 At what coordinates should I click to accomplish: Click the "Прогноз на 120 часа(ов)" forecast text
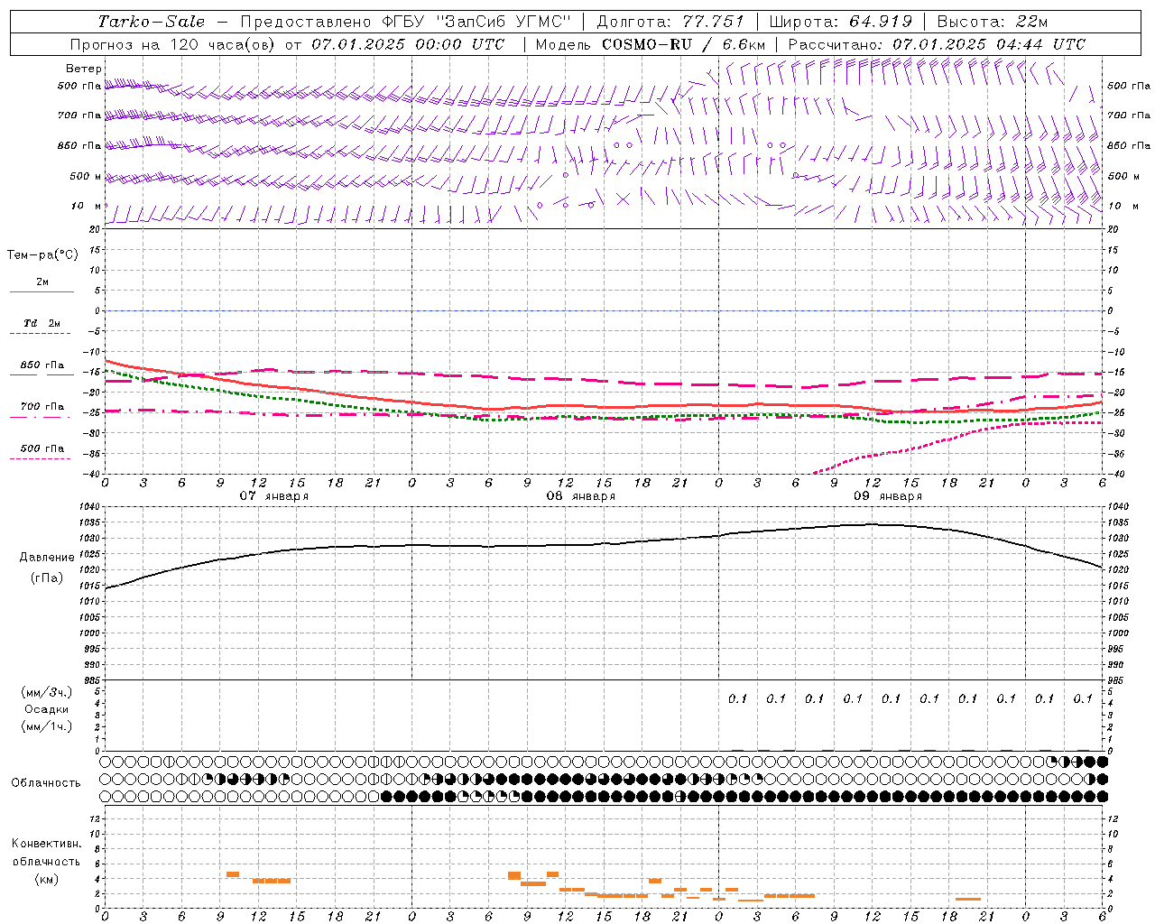tap(173, 44)
